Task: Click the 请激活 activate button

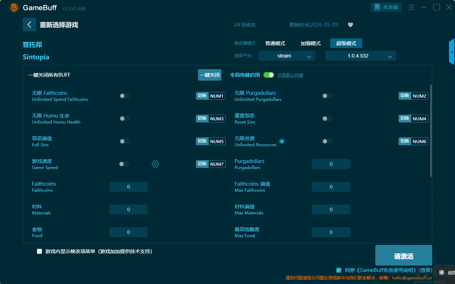Action: point(404,255)
